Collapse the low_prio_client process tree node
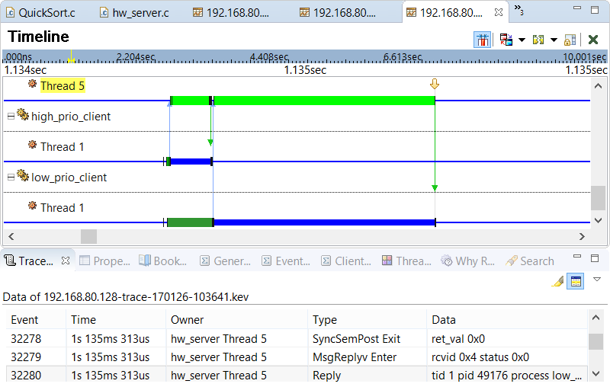This screenshot has width=610, height=387. point(11,178)
